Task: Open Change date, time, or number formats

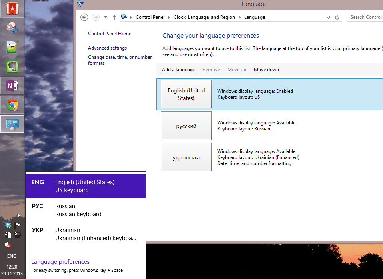Action: click(x=120, y=60)
